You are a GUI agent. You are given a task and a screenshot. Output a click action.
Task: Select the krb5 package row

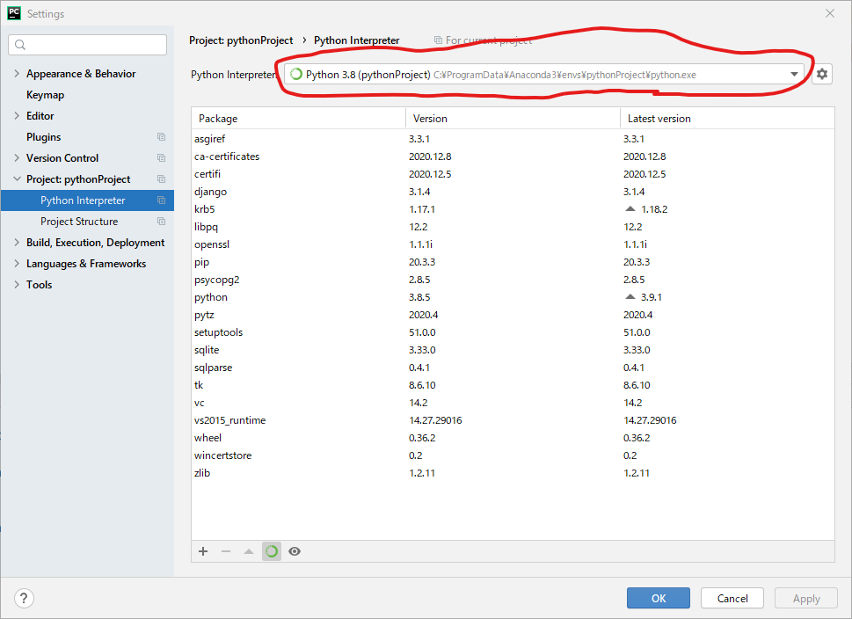coord(513,208)
